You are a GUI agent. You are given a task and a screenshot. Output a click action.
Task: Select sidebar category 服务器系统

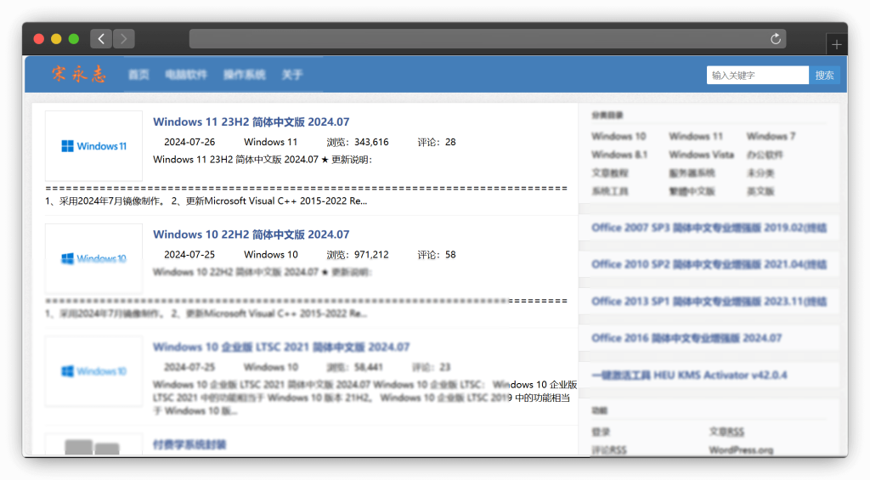click(x=692, y=172)
